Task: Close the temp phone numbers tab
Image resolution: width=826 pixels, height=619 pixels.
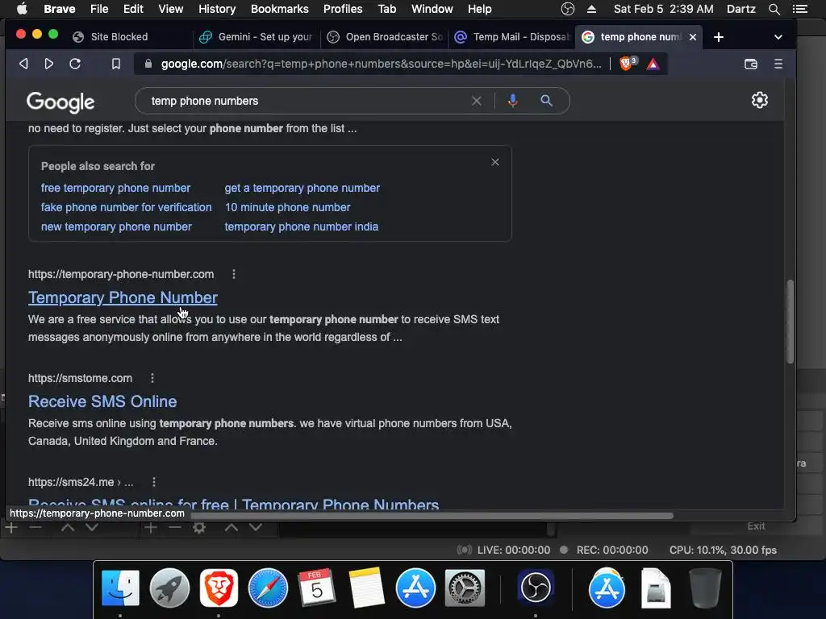Action: point(693,37)
